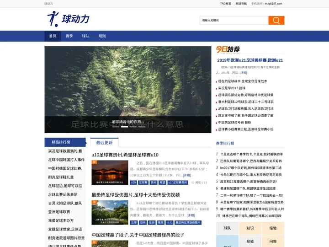
Task: Go to next carousel slide arrow
Action: [207, 124]
